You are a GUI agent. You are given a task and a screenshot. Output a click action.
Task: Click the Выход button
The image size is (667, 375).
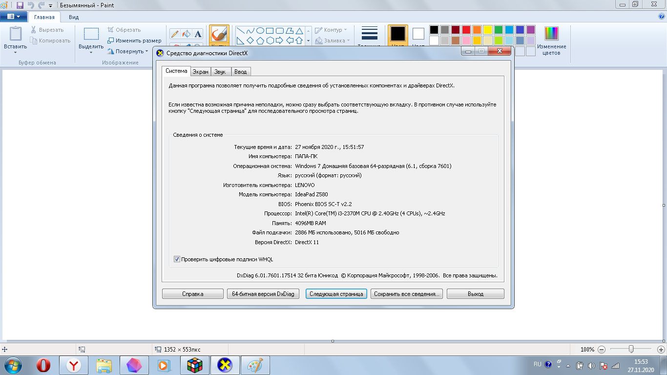click(x=476, y=294)
